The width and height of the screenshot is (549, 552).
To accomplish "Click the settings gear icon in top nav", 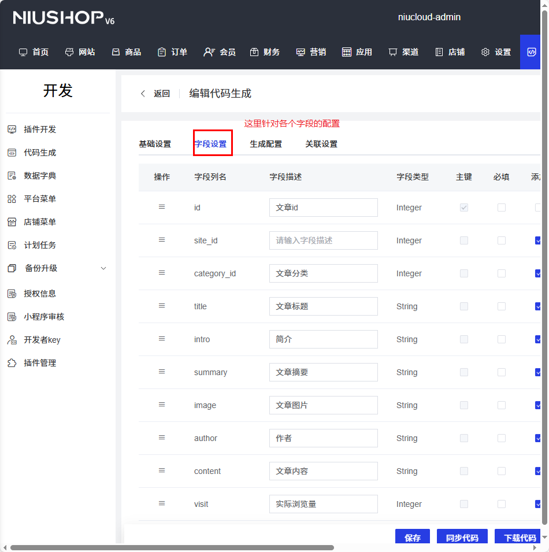I will tap(485, 52).
